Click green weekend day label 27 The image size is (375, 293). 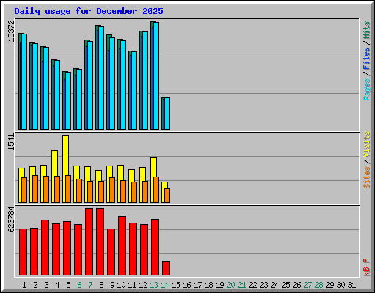click(308, 285)
